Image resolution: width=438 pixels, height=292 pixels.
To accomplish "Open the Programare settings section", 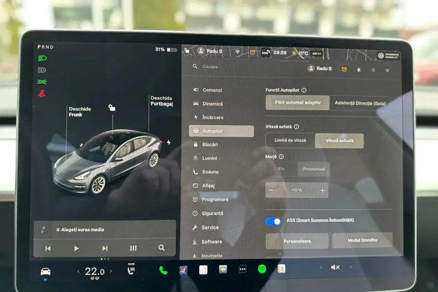I will tap(211, 199).
